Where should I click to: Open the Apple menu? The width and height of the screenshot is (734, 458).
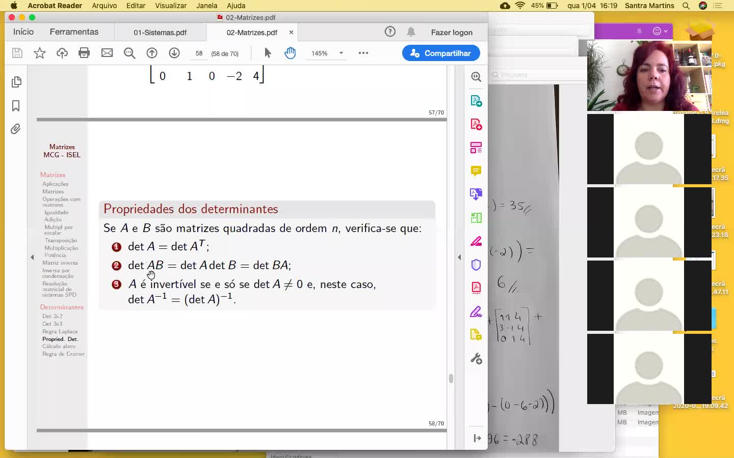point(14,6)
